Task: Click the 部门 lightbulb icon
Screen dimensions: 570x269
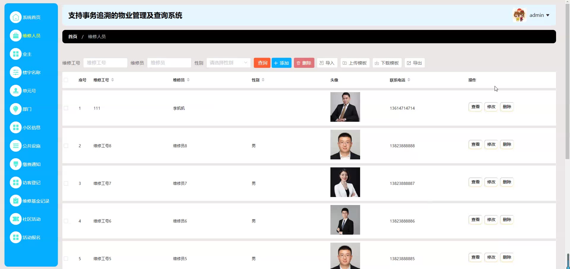Action: (16, 109)
